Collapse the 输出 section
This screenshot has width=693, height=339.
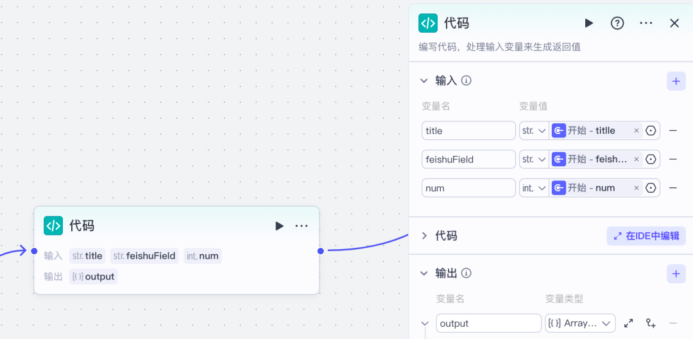[x=424, y=274]
